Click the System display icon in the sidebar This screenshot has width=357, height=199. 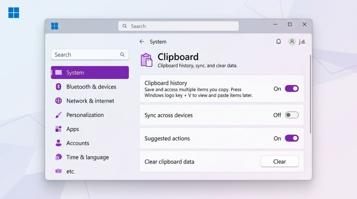pos(59,73)
